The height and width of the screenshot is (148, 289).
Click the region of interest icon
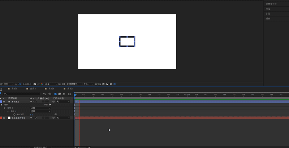(60, 84)
